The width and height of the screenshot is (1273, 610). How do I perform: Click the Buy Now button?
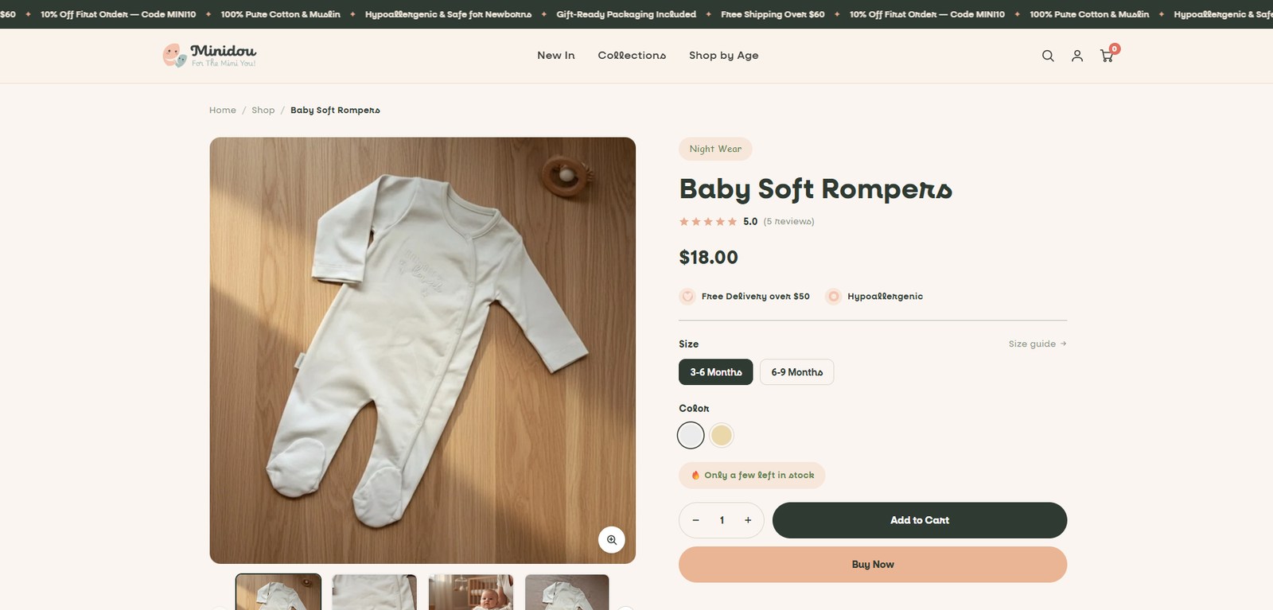pos(873,565)
